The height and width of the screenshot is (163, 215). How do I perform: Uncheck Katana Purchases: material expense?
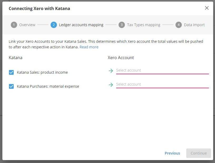11,86
